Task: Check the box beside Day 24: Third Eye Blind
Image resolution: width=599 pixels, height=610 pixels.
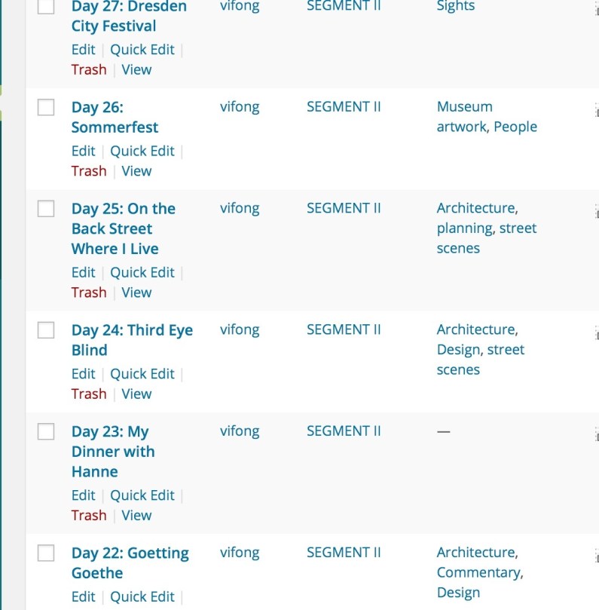Action: point(46,330)
